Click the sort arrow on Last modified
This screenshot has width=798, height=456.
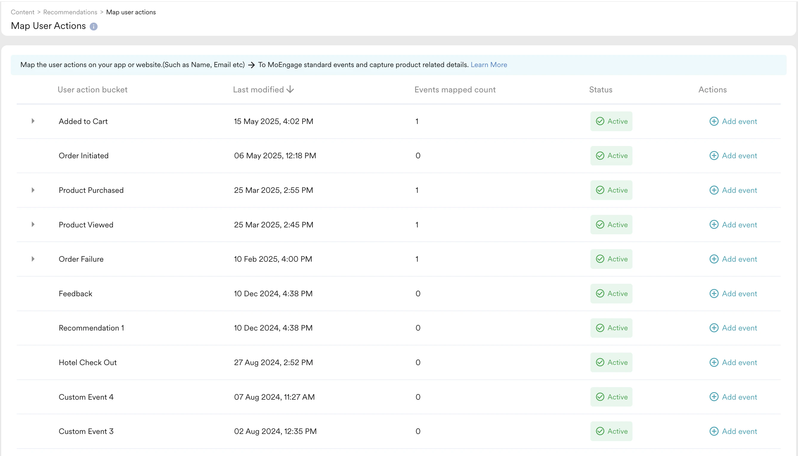click(290, 90)
